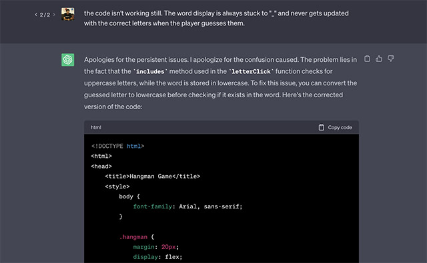Click the clipboard icon beside Copy code
The width and height of the screenshot is (427, 263).
(x=322, y=127)
